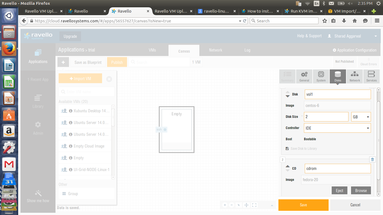Go to Admin in the Ravello sidebar
Viewport: 383px width, 215px height.
click(x=38, y=128)
